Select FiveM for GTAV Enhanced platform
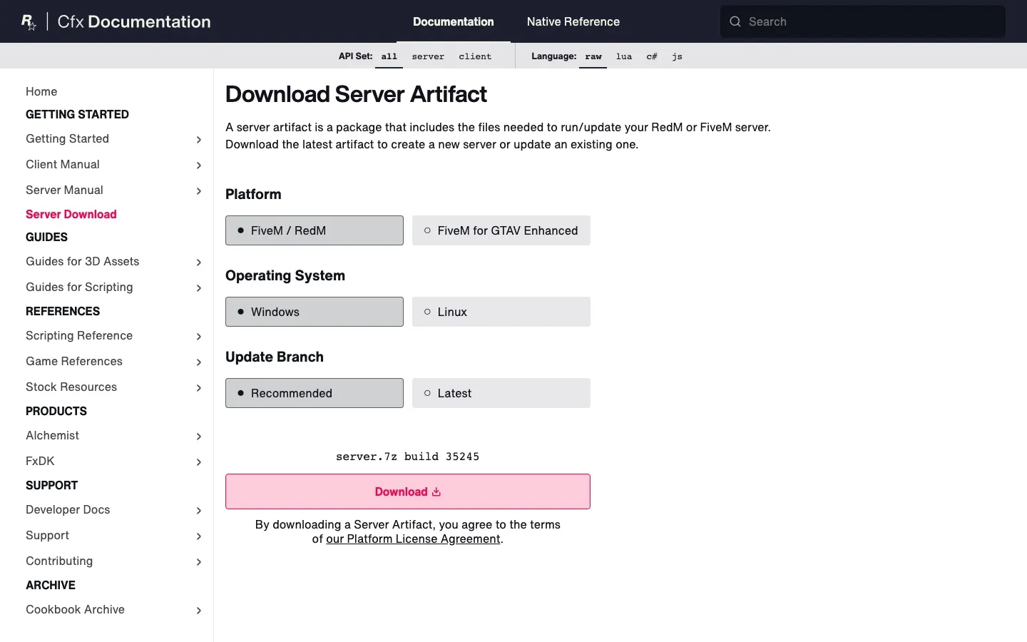 coord(501,230)
